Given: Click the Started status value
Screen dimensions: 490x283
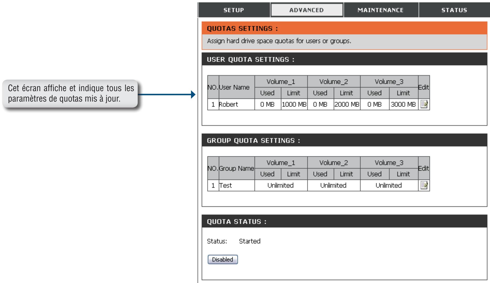Looking at the screenshot, I should 250,241.
